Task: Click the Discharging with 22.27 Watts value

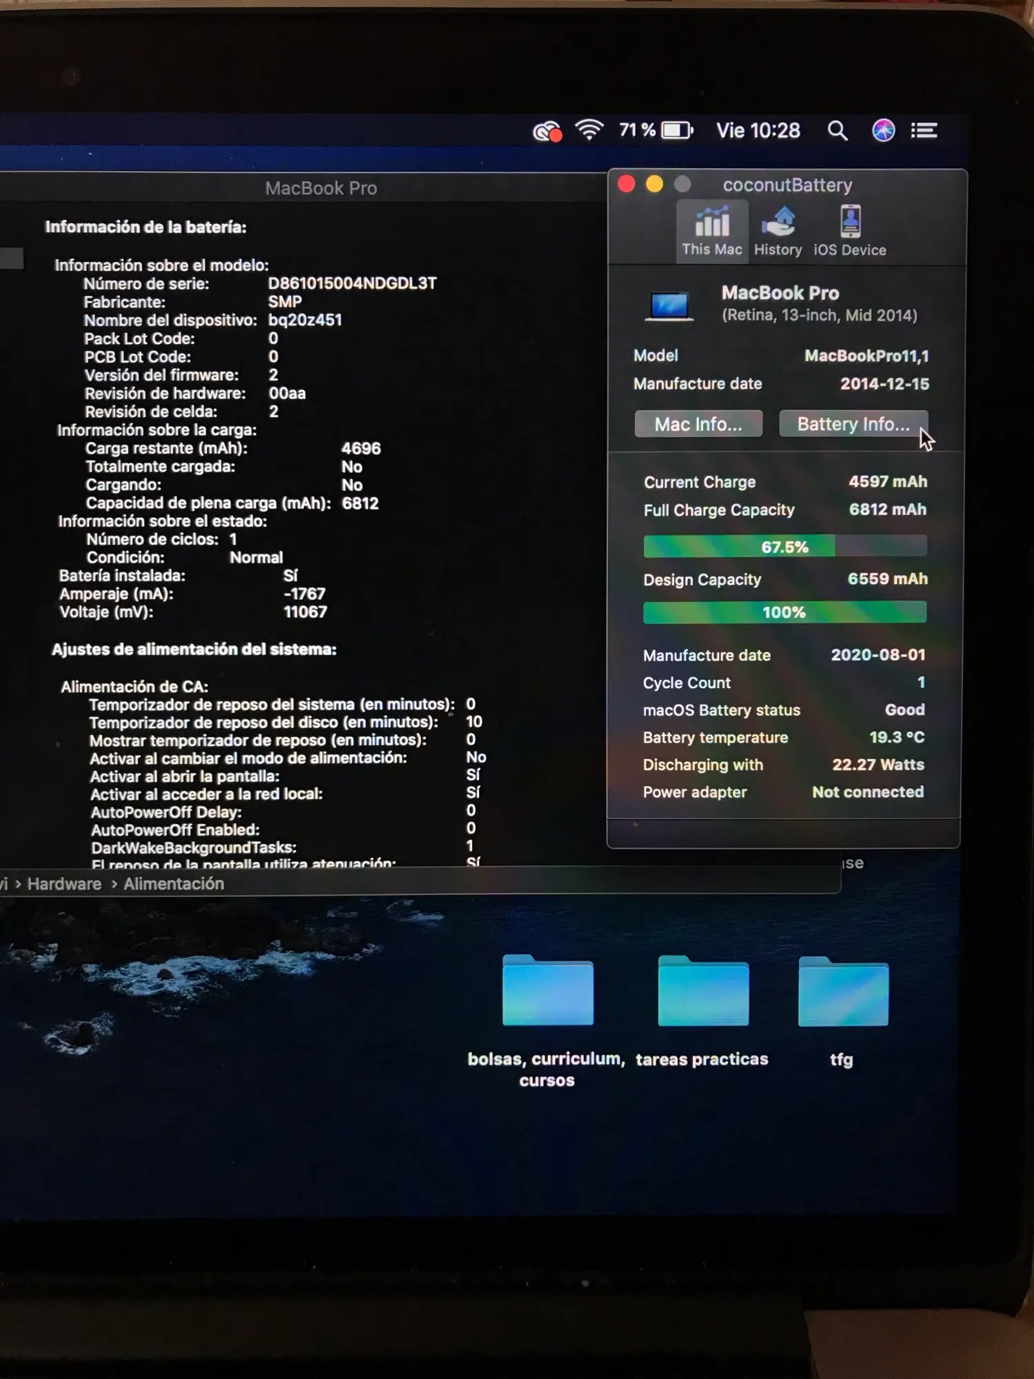Action: click(x=878, y=765)
